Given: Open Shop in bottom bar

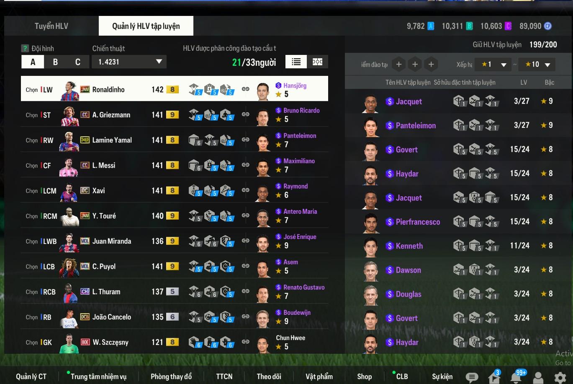Looking at the screenshot, I should tap(364, 376).
